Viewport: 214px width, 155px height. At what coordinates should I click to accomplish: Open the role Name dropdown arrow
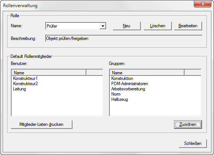click(103, 26)
